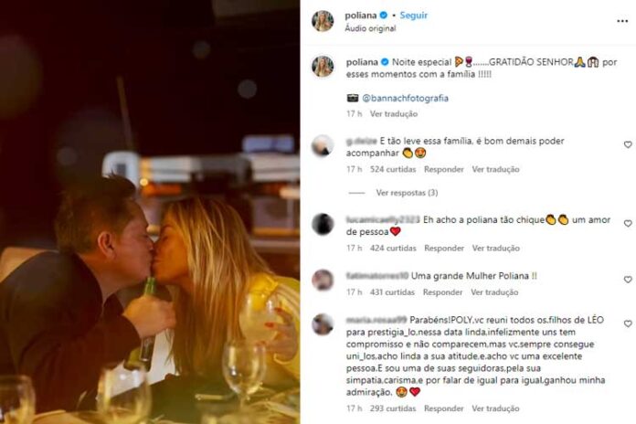
Task: Expand 'Ver respostas (3)' replies
Action: click(x=407, y=193)
